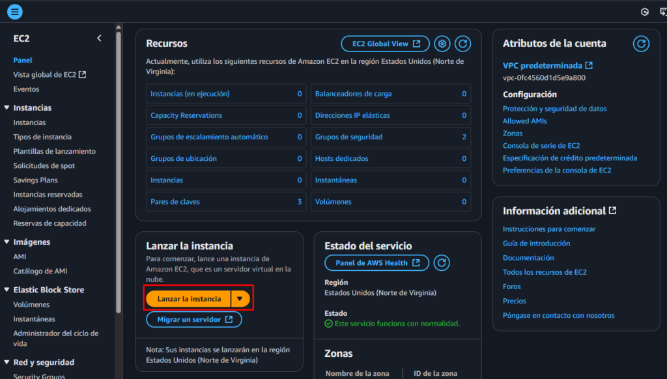Open Tipos de instancia
This screenshot has width=667, height=379.
tap(42, 137)
